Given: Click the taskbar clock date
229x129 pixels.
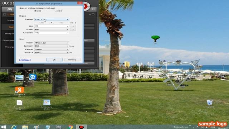Looking at the screenshot, I should (223, 128).
